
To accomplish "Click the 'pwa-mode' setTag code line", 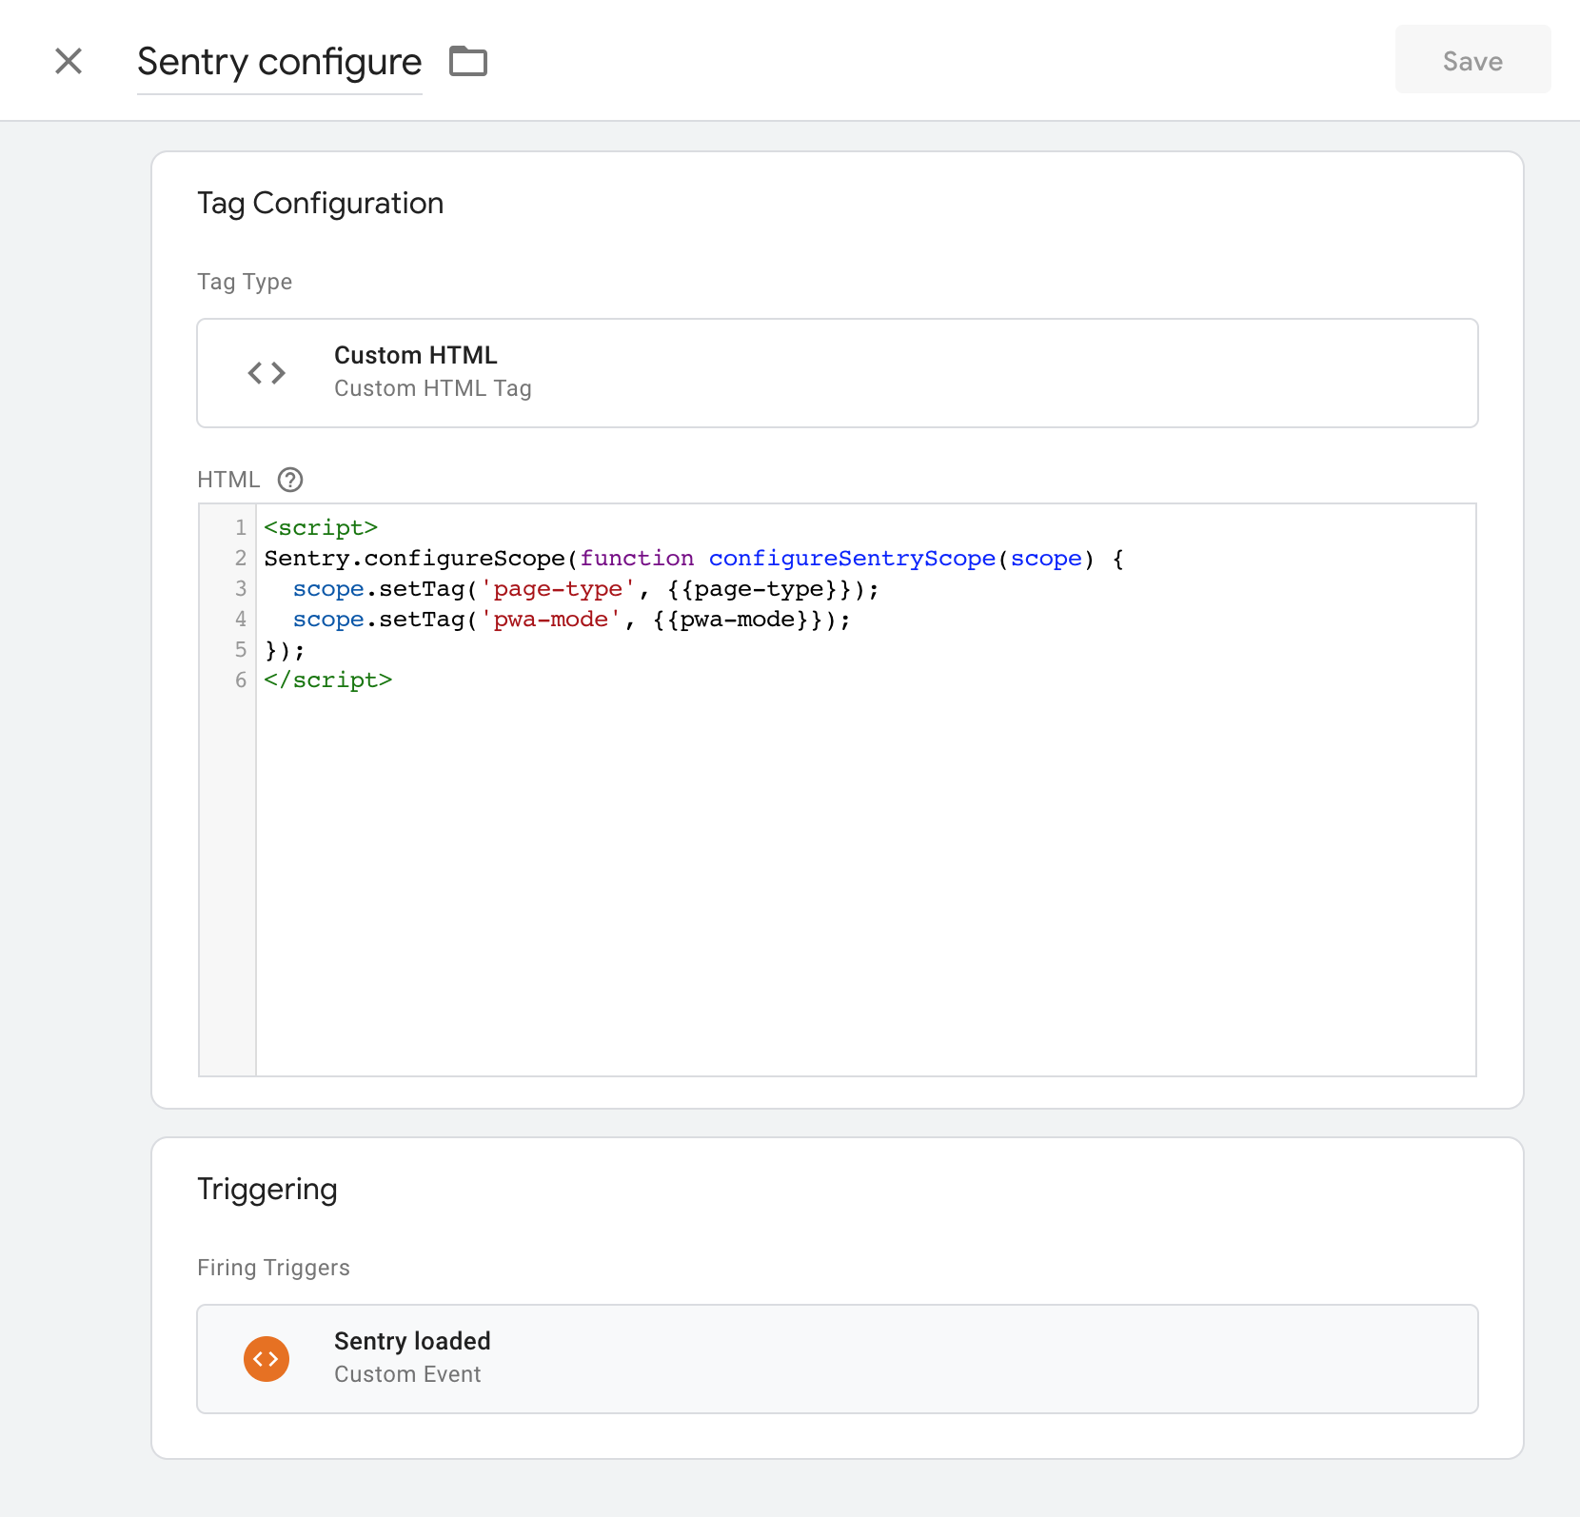I will click(571, 619).
